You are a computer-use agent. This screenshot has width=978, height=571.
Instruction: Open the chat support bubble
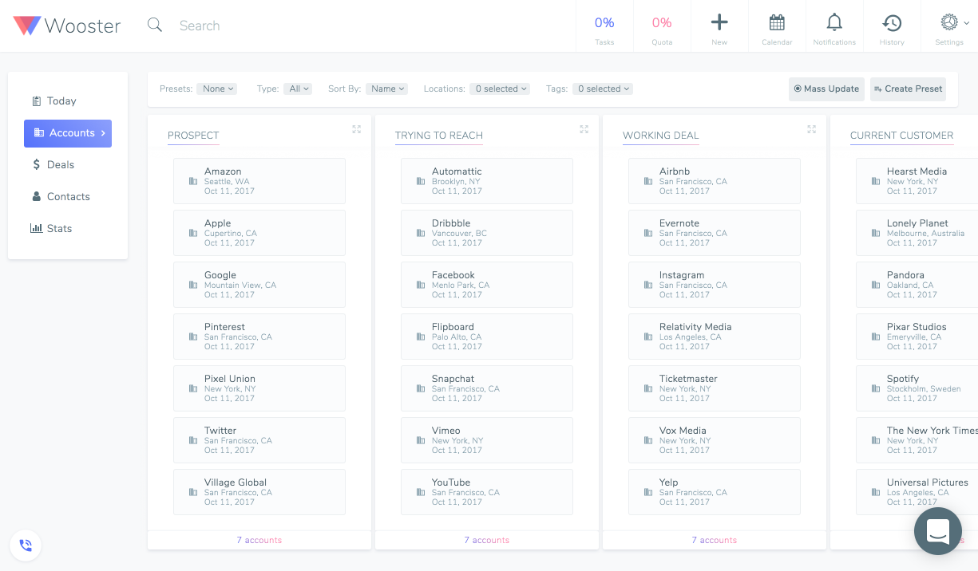coord(938,531)
